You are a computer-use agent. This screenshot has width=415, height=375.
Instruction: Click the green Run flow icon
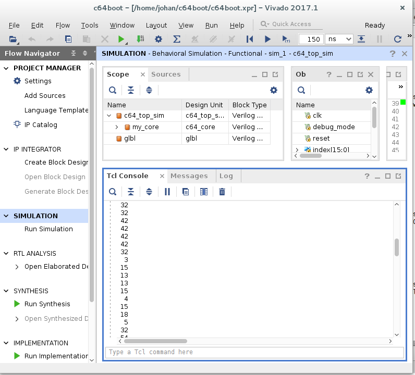121,39
